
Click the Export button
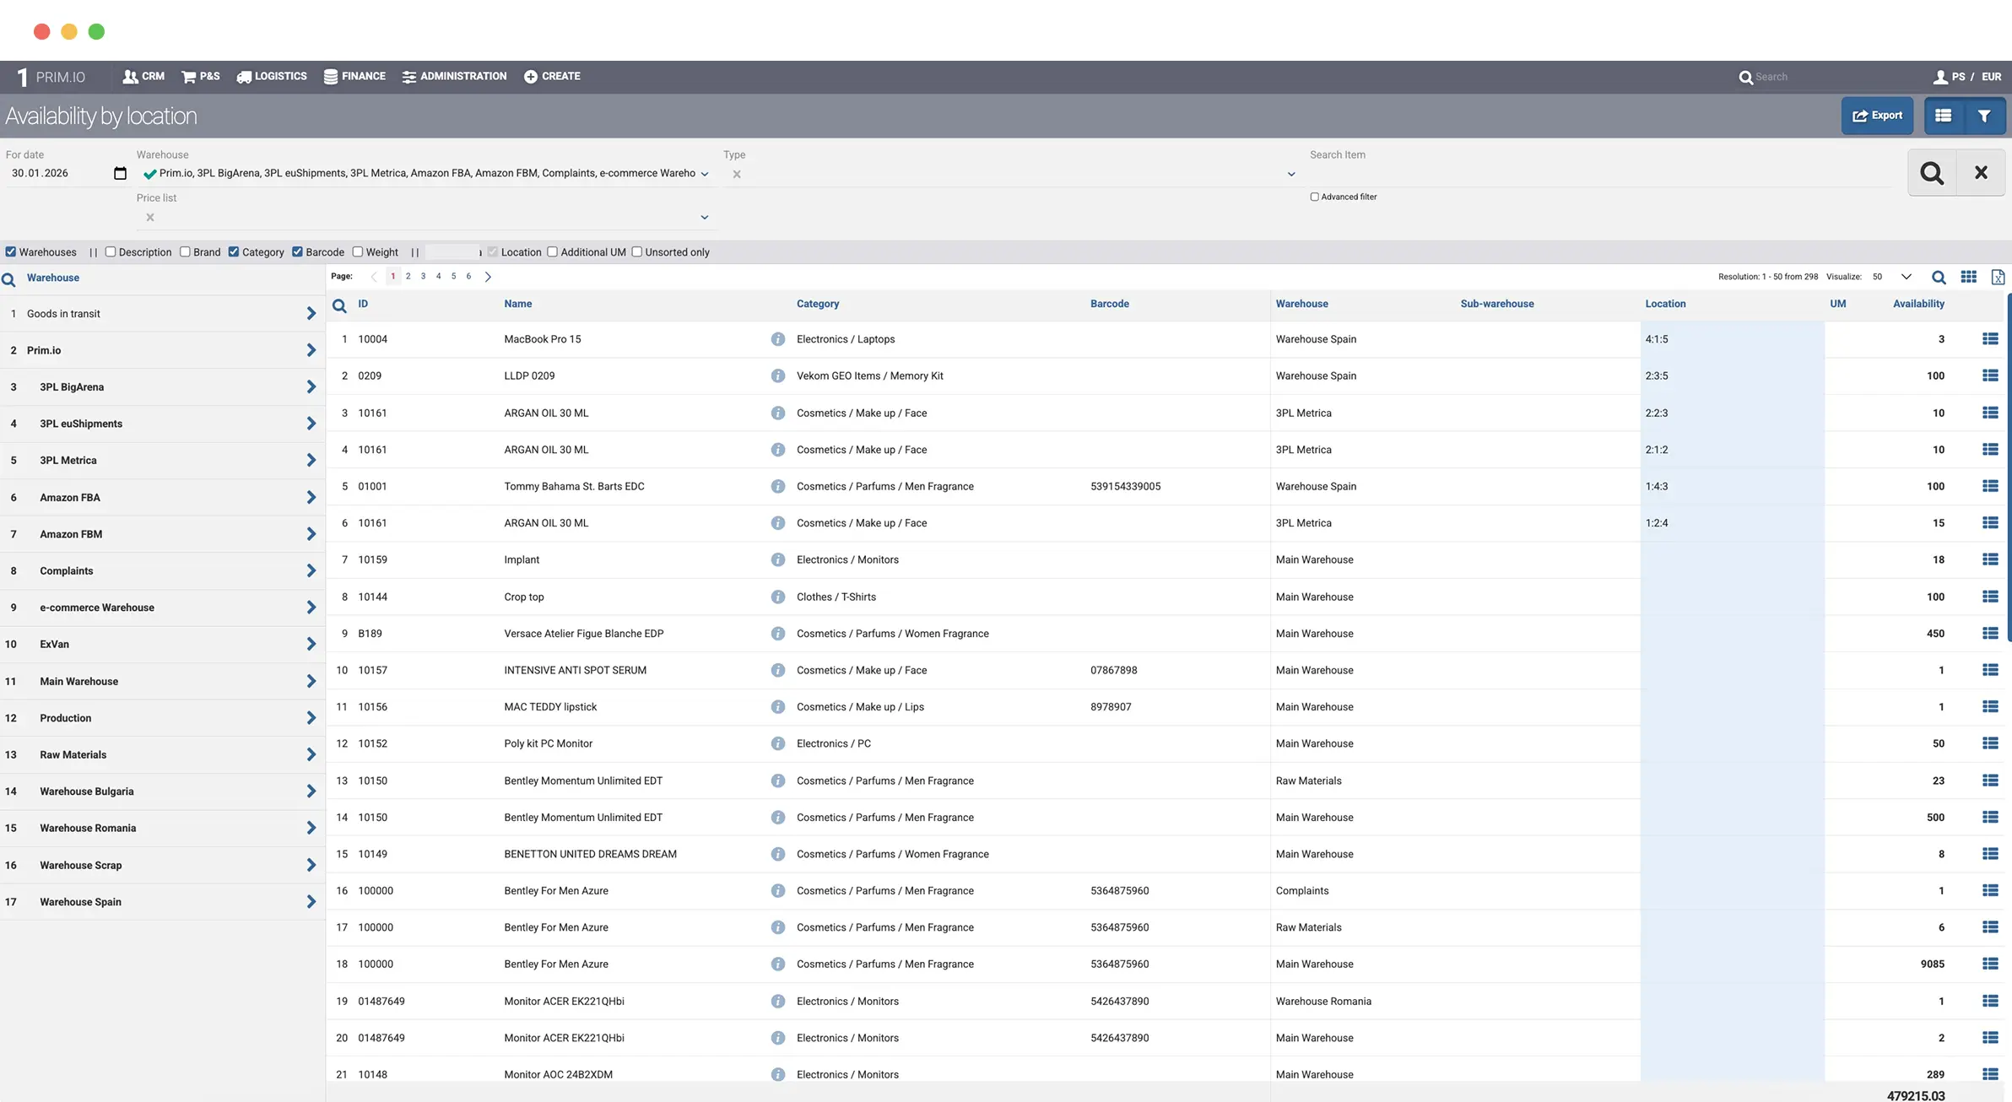[1877, 116]
